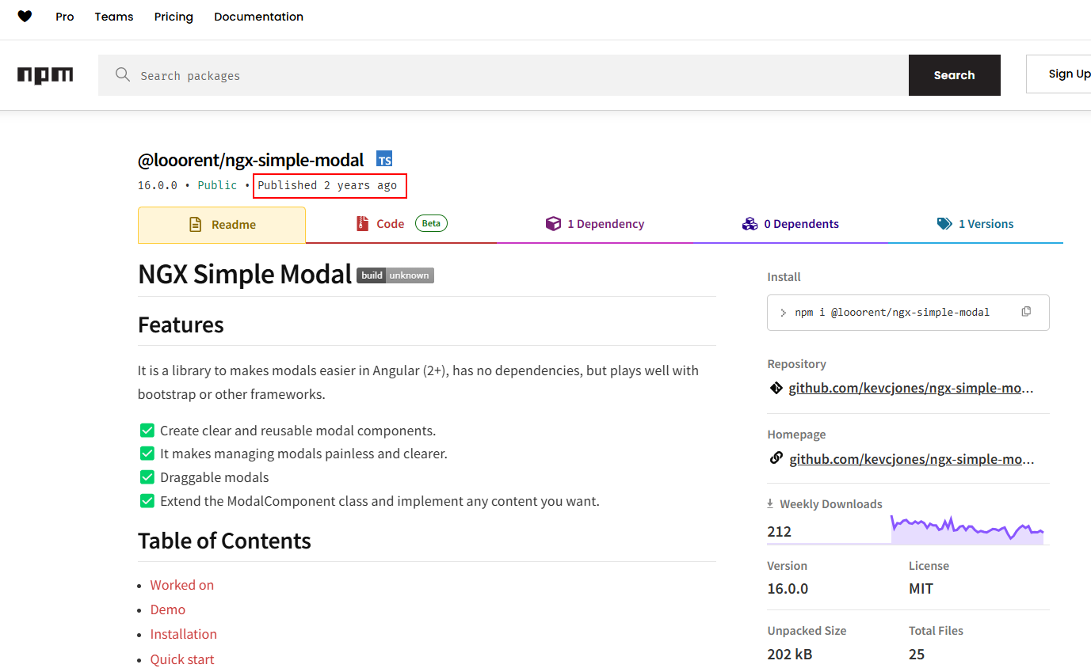Click the Code zip file icon
The image size is (1091, 672).
click(x=362, y=224)
